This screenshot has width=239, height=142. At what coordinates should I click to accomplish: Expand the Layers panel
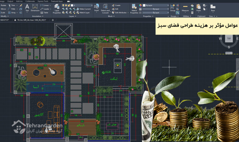[x=73, y=16]
